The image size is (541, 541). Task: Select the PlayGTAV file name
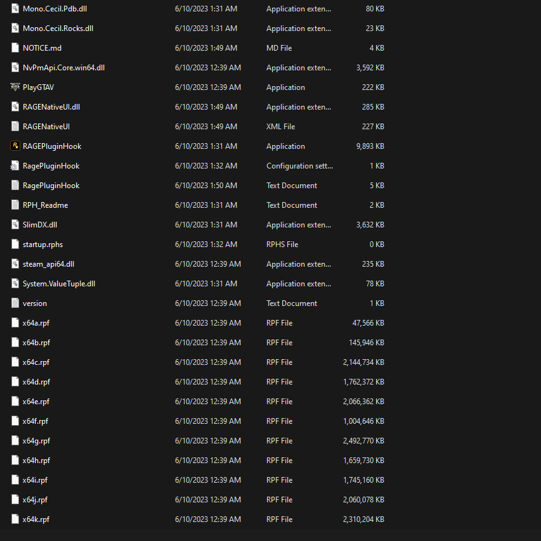[38, 87]
